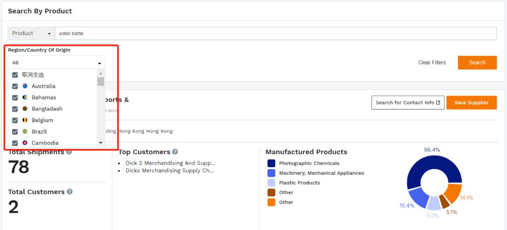Click the country list scroll-down arrow
This screenshot has height=230, width=507.
pos(100,142)
